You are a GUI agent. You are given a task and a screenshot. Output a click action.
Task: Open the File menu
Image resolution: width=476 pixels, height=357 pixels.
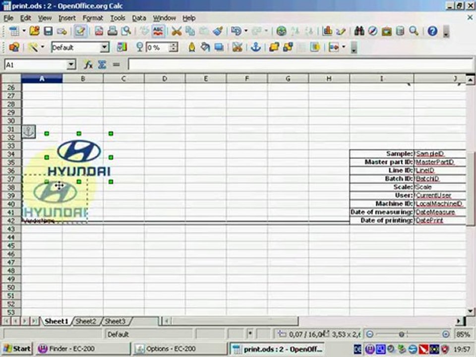tap(8, 18)
